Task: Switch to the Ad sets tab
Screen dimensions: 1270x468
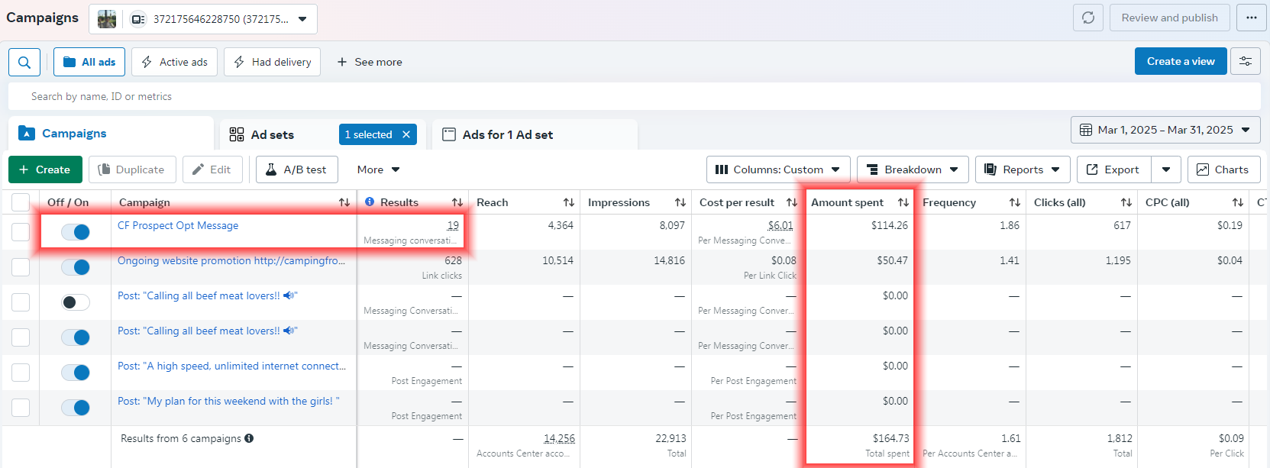Action: coord(273,134)
